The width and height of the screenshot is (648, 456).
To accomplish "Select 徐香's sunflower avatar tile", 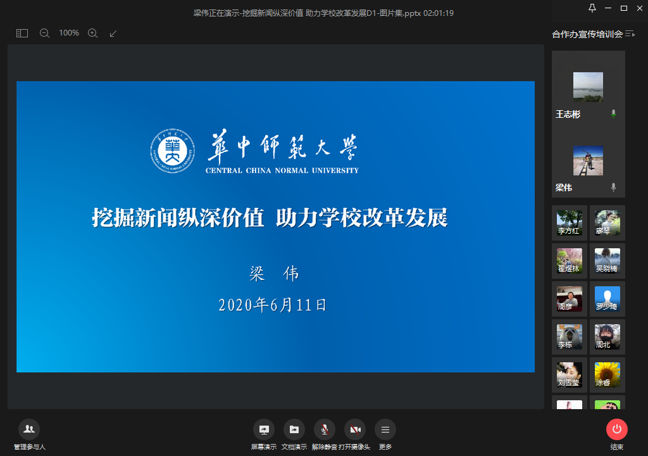I will click(x=607, y=375).
